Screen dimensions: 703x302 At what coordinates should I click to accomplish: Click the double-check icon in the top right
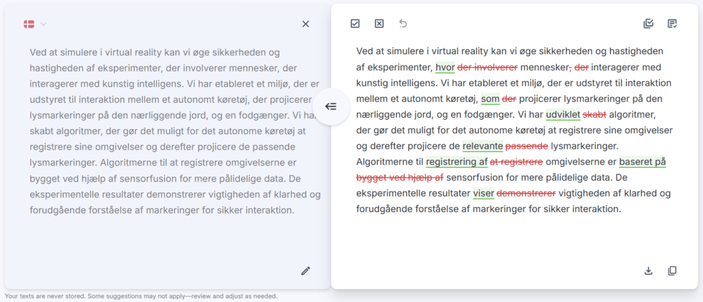648,24
